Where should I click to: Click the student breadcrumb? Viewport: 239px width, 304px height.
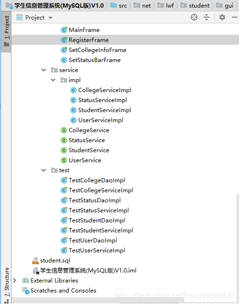195,5
